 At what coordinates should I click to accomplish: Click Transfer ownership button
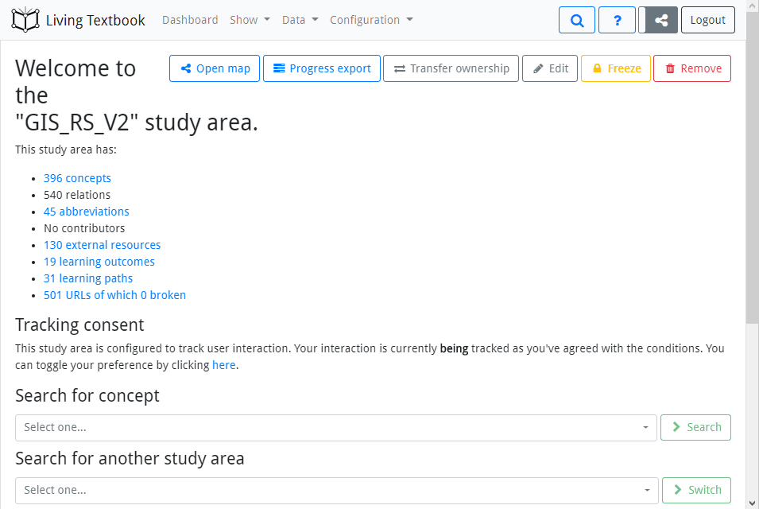451,68
